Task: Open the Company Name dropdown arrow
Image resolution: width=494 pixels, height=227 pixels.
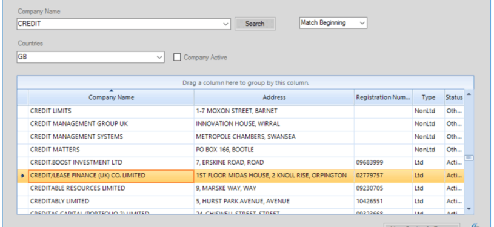Action: point(225,24)
